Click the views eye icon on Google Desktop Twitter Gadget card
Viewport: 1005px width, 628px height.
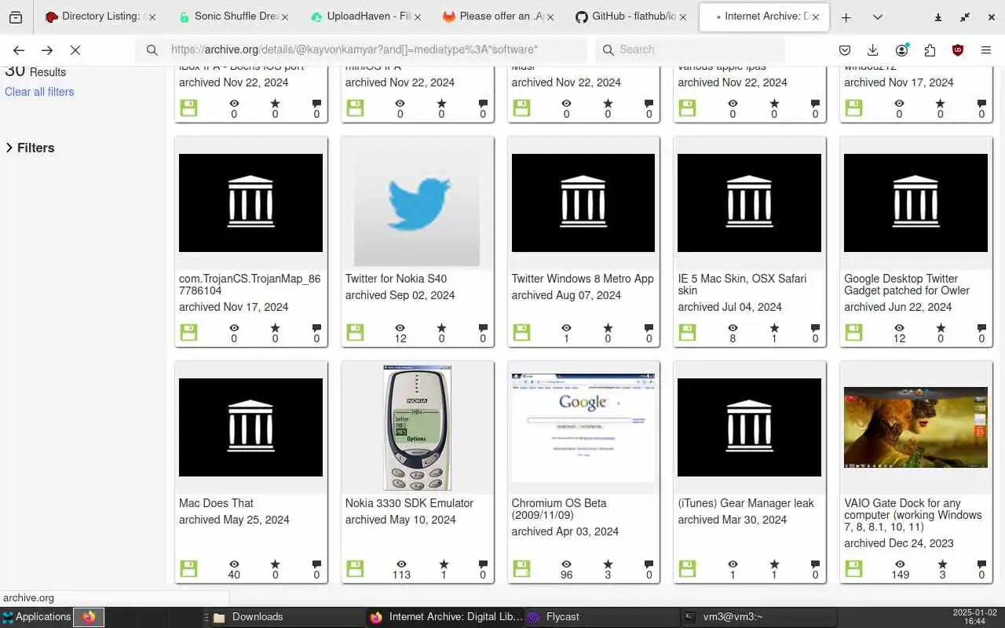tap(899, 328)
